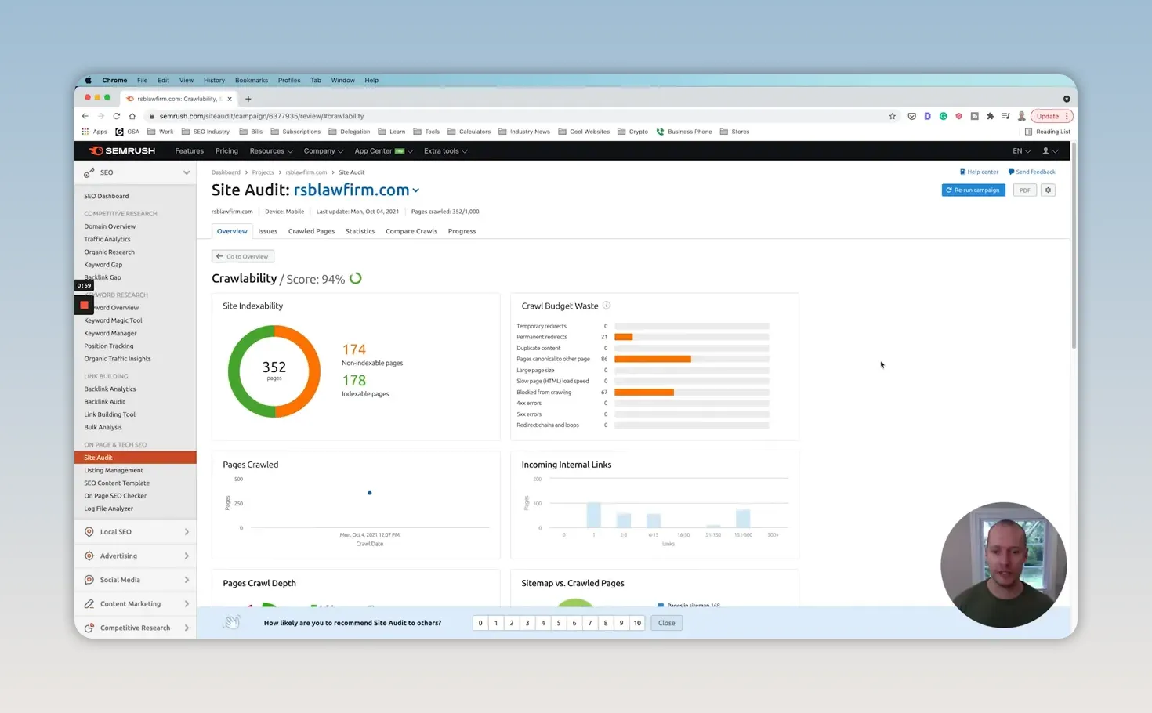Click the browser home icon

[x=132, y=116]
